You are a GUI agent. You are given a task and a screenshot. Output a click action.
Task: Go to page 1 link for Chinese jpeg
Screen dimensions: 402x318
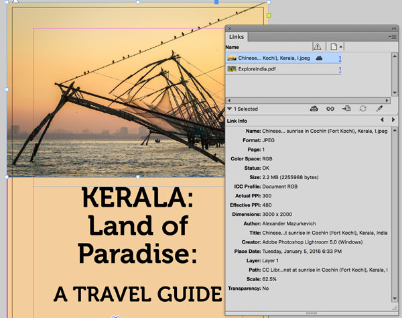(x=340, y=58)
